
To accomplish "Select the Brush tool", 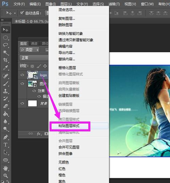I will [x=5, y=83].
